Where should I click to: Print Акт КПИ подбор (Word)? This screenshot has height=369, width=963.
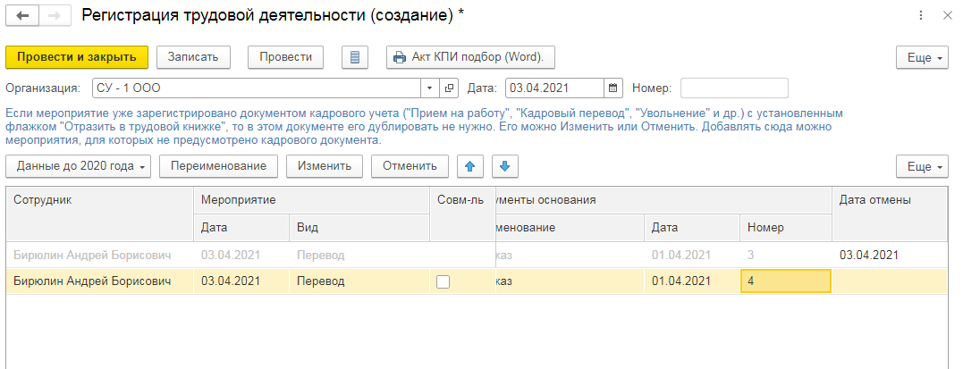point(471,57)
